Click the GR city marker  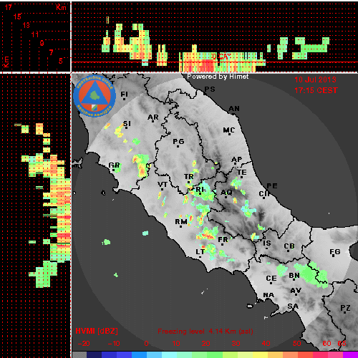114,170
